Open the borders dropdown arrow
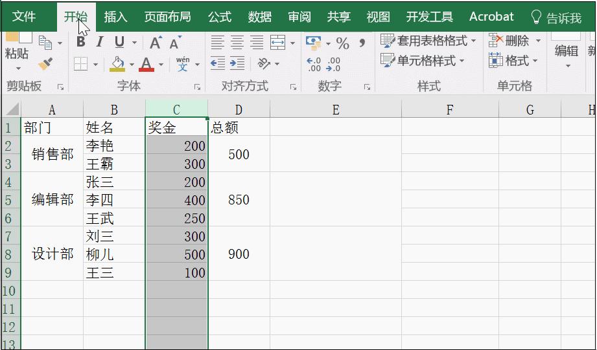Viewport: 597px width, 350px height. point(95,65)
